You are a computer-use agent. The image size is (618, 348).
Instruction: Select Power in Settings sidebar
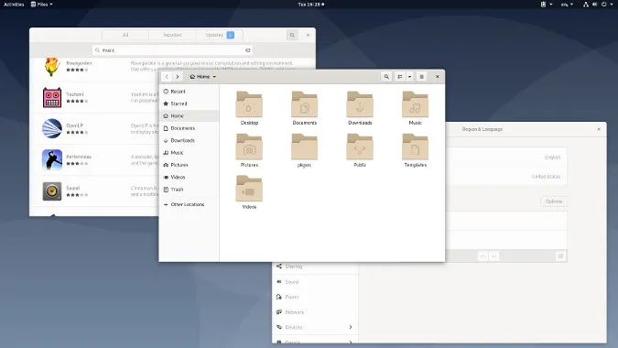[315, 297]
